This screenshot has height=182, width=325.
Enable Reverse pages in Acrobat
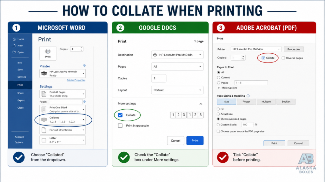click(x=283, y=58)
